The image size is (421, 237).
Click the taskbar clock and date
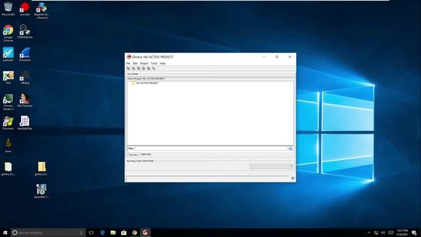pyautogui.click(x=402, y=232)
